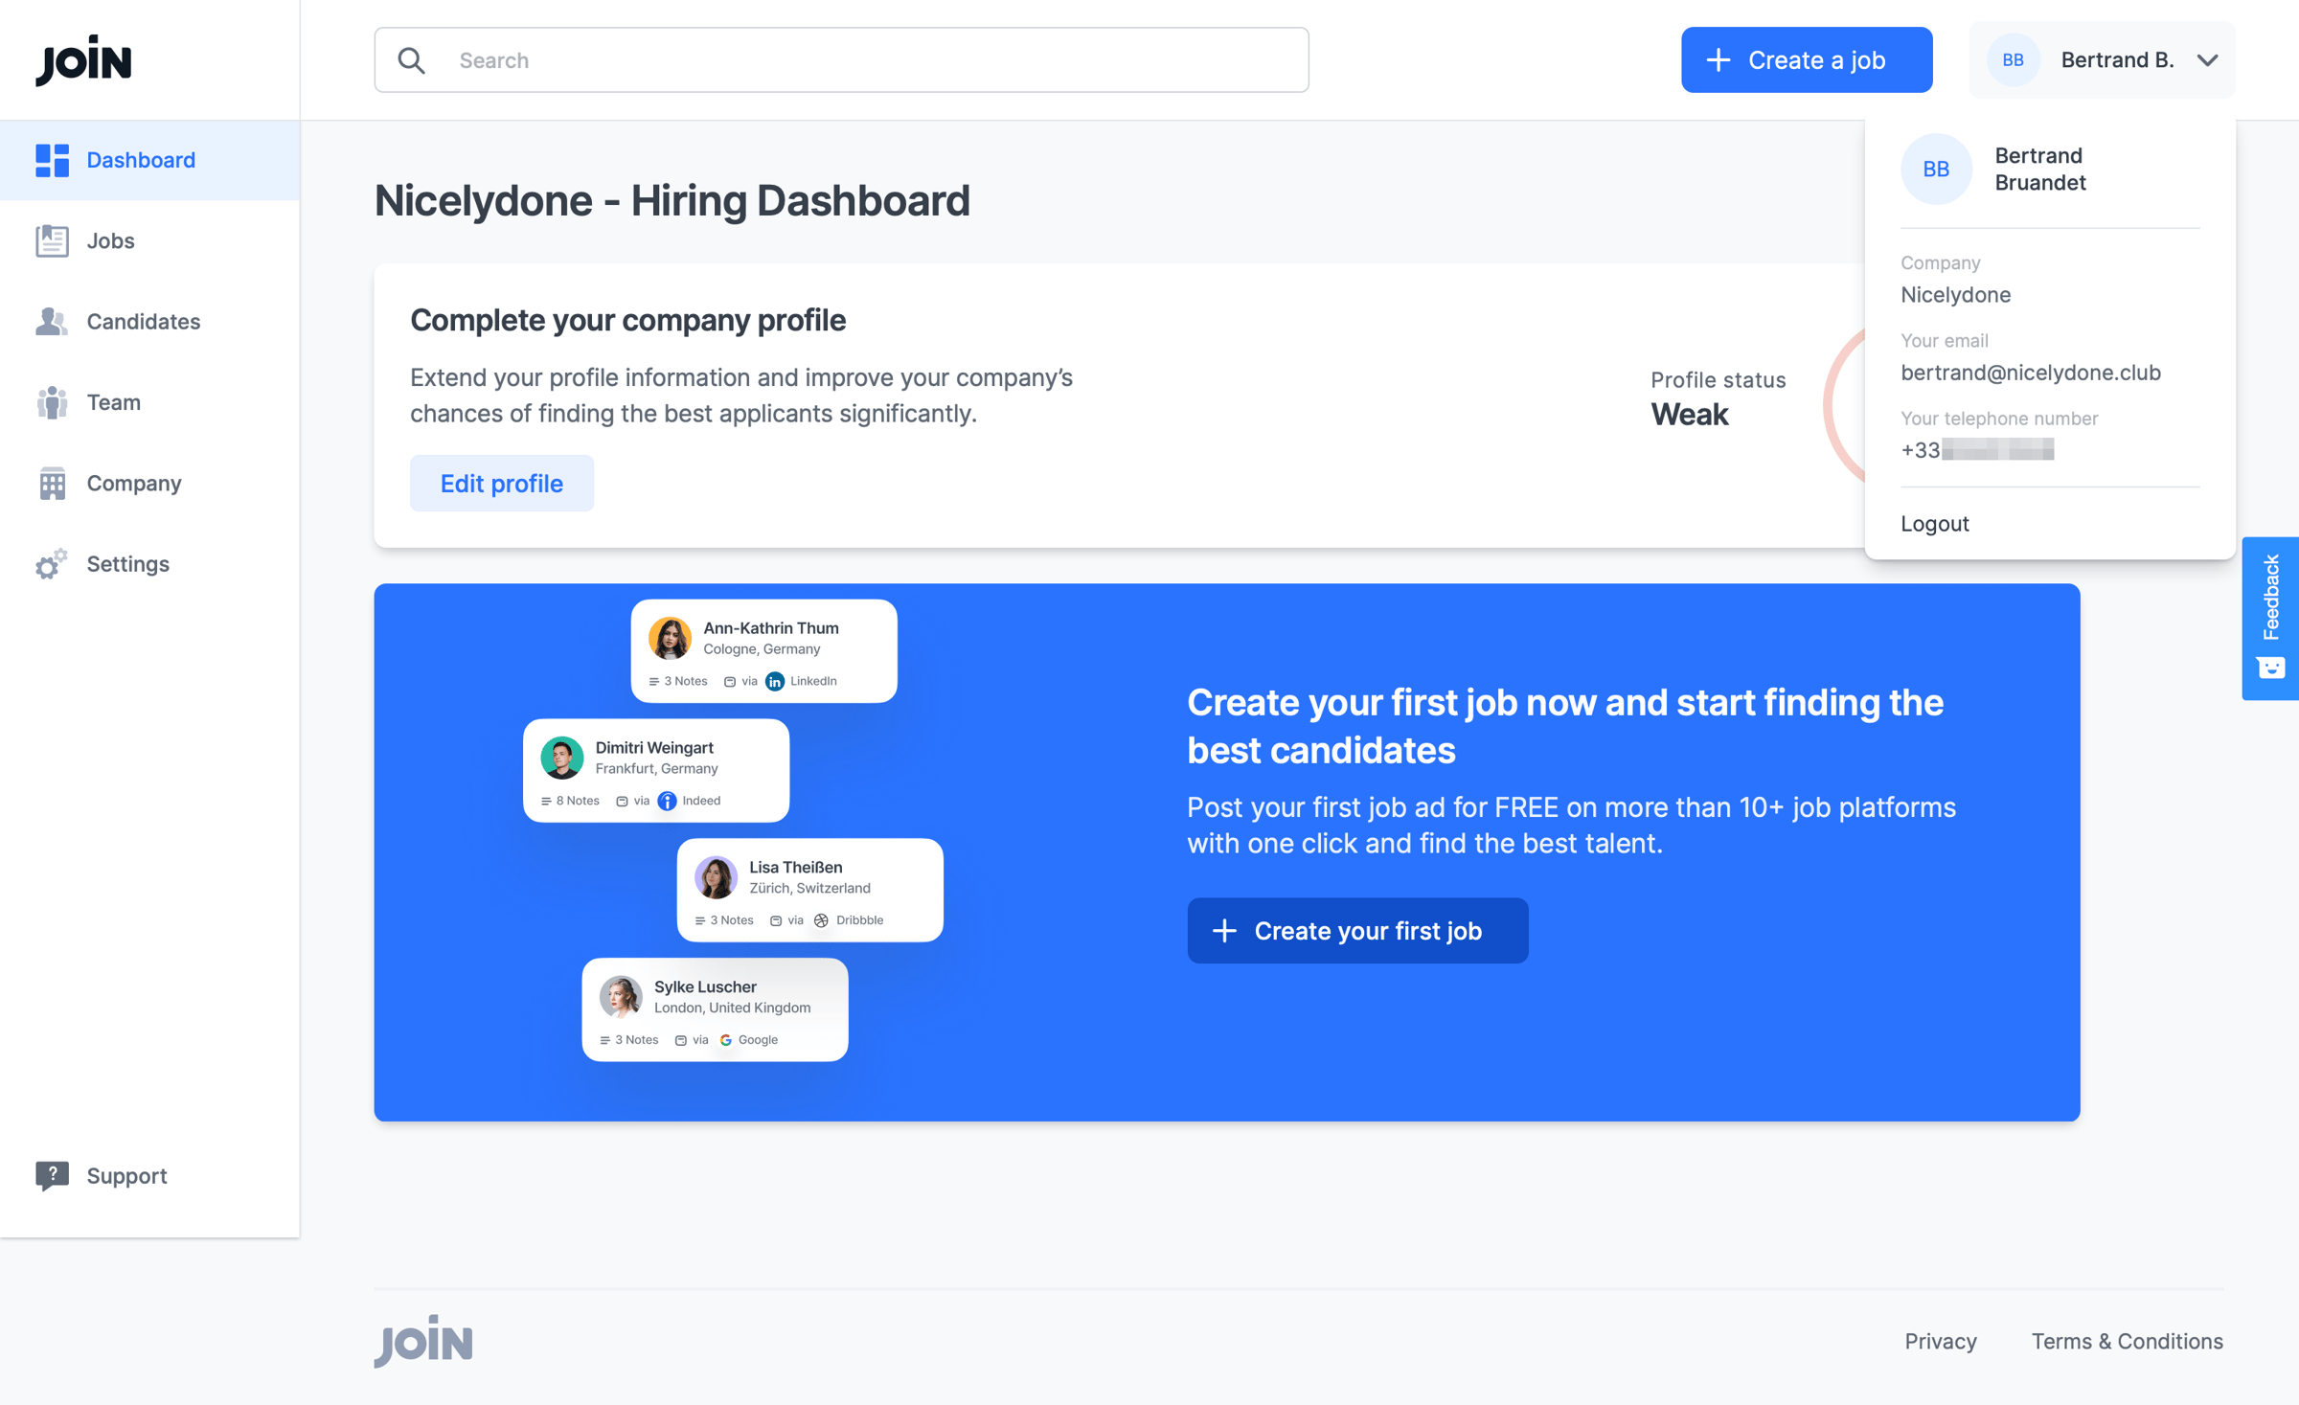Click the Dashboard grid icon
2299x1405 pixels.
[52, 160]
